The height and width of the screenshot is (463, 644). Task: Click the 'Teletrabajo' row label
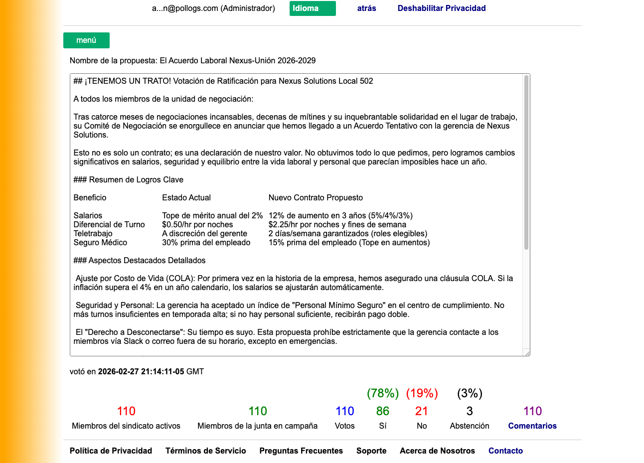pos(93,234)
